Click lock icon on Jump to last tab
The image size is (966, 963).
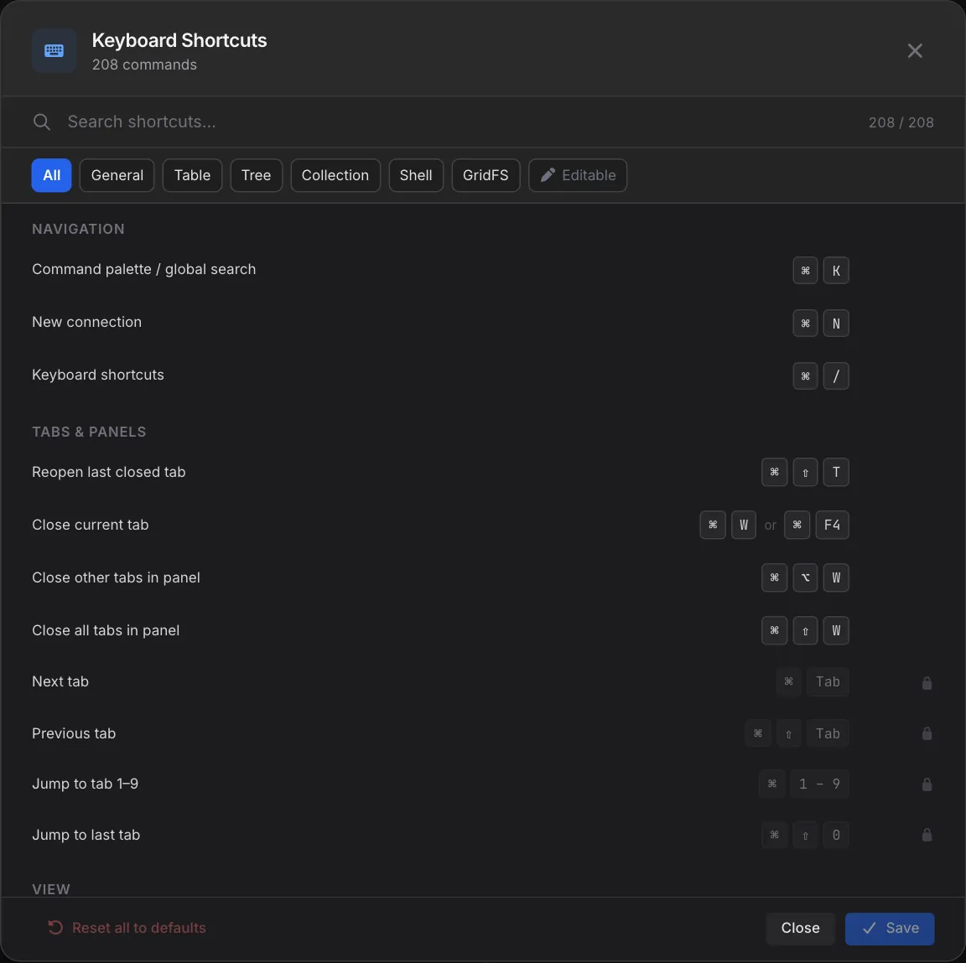point(927,835)
